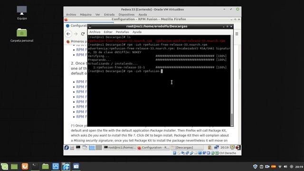Open Entrada menu in VirtualBox
The width and height of the screenshot is (304, 171).
coord(109,15)
